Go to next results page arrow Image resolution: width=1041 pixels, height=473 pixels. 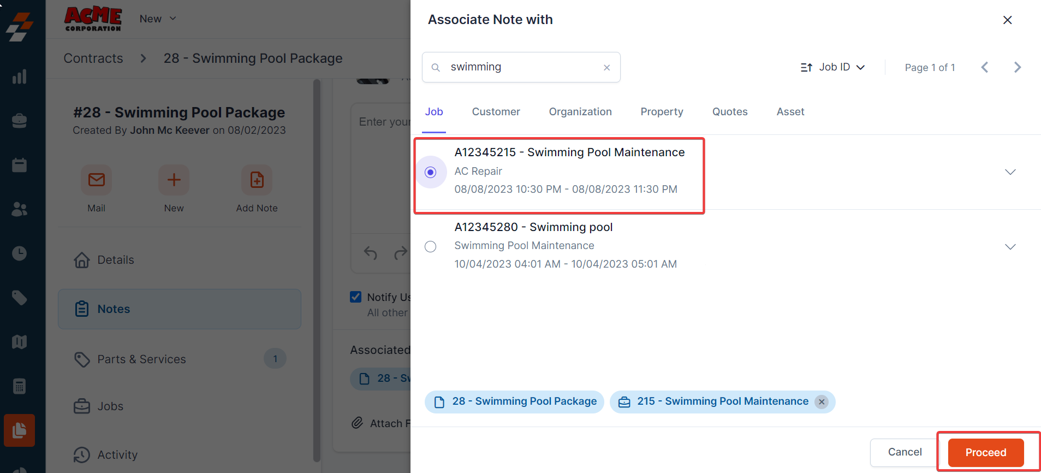point(1018,67)
